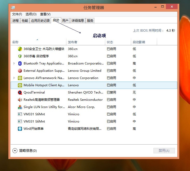The image size is (190, 171).
Task: Select the Mobile Hotspot Client Ap... name
Action: pyautogui.click(x=44, y=85)
